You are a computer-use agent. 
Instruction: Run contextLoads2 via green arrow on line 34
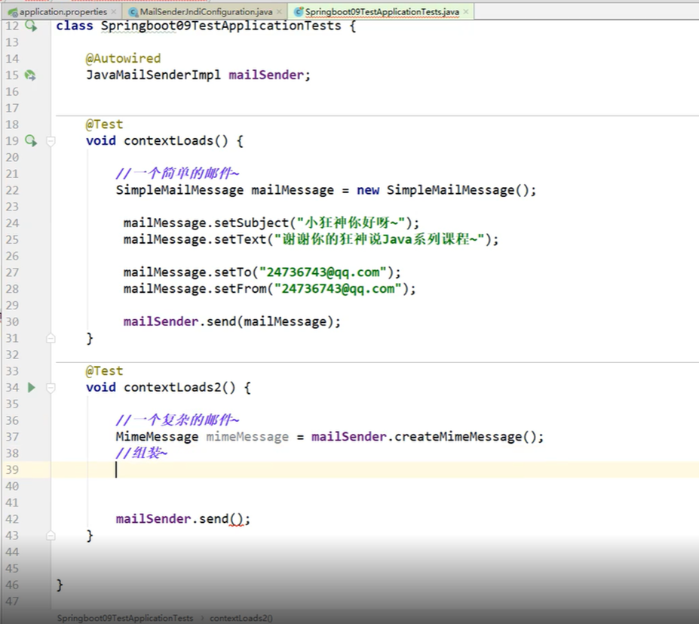(x=31, y=387)
